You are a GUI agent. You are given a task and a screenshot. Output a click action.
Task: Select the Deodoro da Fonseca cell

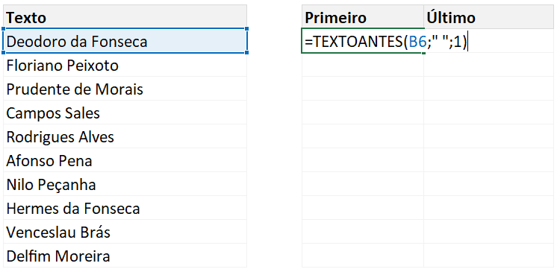coord(125,41)
